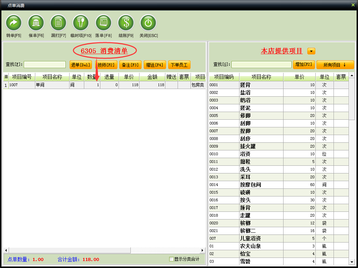Close the 点单消费 window
Image resolution: width=358 pixels, height=268 pixels.
[x=353, y=5]
